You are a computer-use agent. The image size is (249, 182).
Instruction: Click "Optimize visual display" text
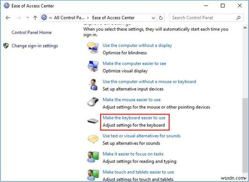coord(125,71)
